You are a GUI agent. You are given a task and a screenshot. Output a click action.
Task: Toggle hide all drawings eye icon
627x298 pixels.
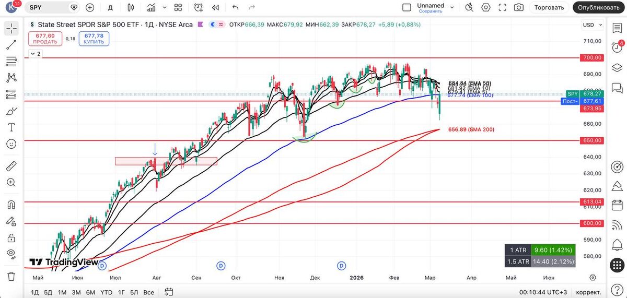pyautogui.click(x=11, y=254)
